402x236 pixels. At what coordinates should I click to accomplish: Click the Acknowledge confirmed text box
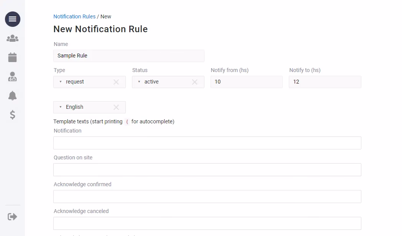207,196
